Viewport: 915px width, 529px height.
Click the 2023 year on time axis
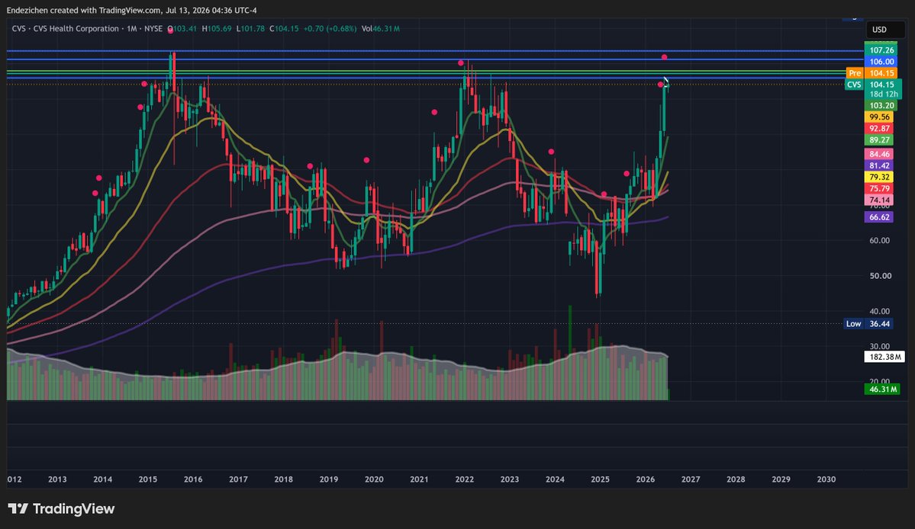point(510,479)
